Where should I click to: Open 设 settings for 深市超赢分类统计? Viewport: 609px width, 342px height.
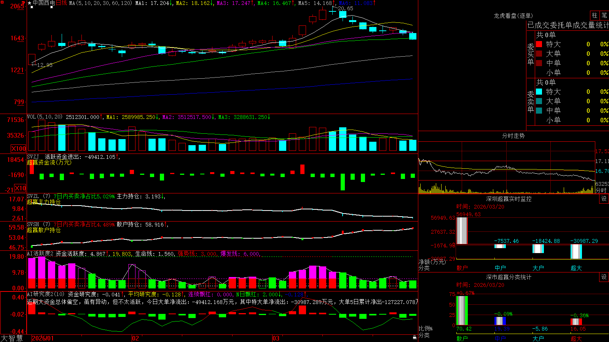click(604, 277)
